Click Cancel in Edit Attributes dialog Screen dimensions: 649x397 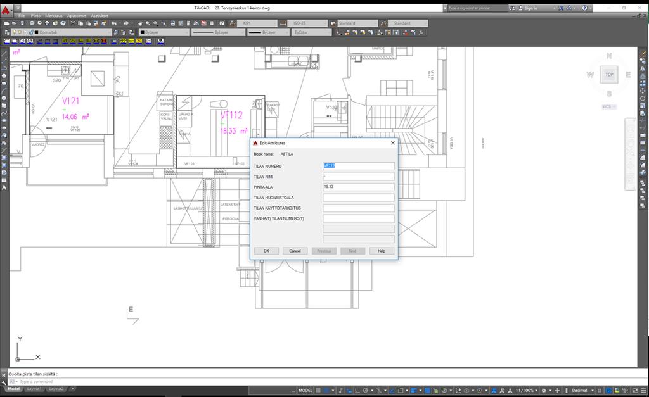point(295,251)
